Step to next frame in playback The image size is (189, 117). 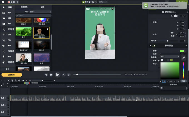pos(51,75)
